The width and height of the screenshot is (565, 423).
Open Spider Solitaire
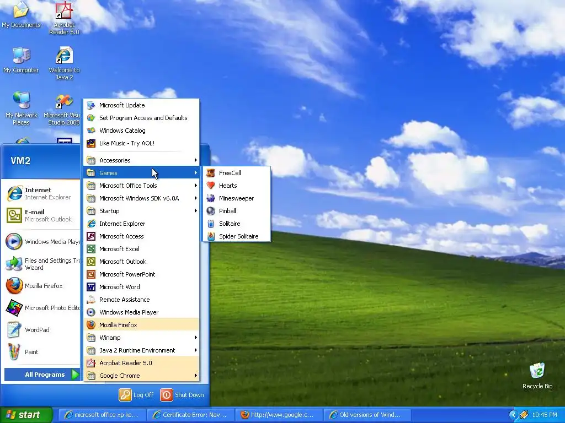tap(236, 236)
